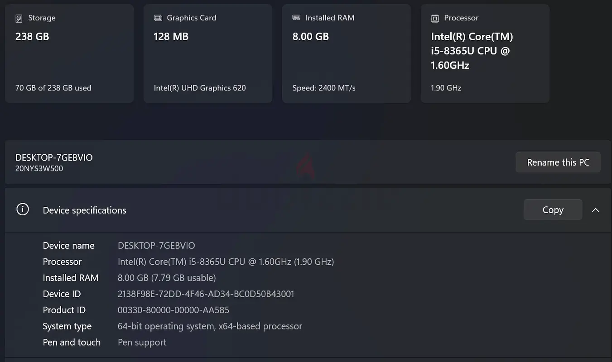This screenshot has height=362, width=612.
Task: Click the Device specifications header row
Action: [x=272, y=210]
